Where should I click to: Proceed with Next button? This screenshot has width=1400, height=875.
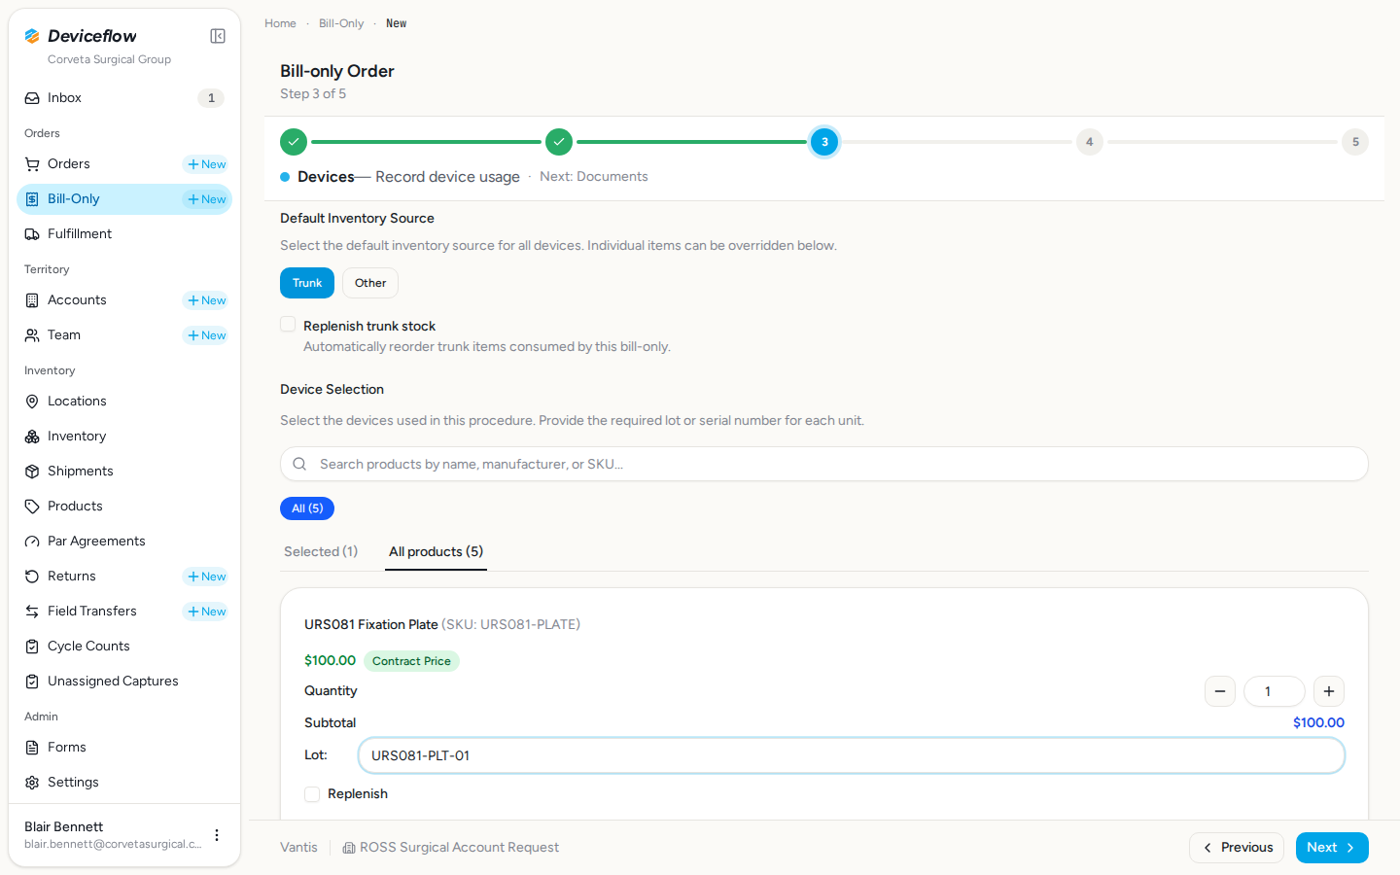tap(1332, 848)
